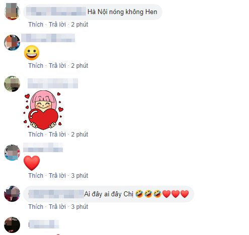This screenshot has height=235, width=249.
Task: Like the 'Hà Nội nóng không Hen' comment
Action: (x=36, y=25)
